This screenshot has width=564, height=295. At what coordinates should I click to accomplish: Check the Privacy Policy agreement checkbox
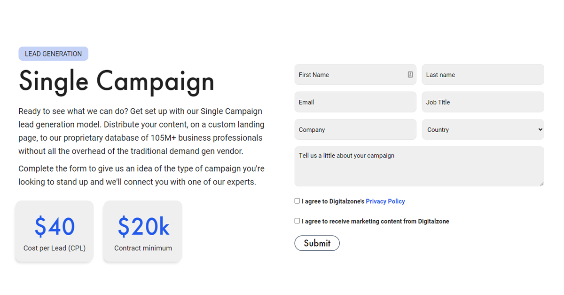click(297, 200)
